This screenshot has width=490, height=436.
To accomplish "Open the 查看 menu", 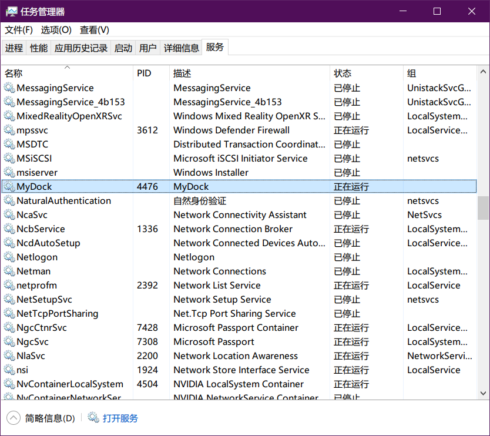I will (x=94, y=30).
